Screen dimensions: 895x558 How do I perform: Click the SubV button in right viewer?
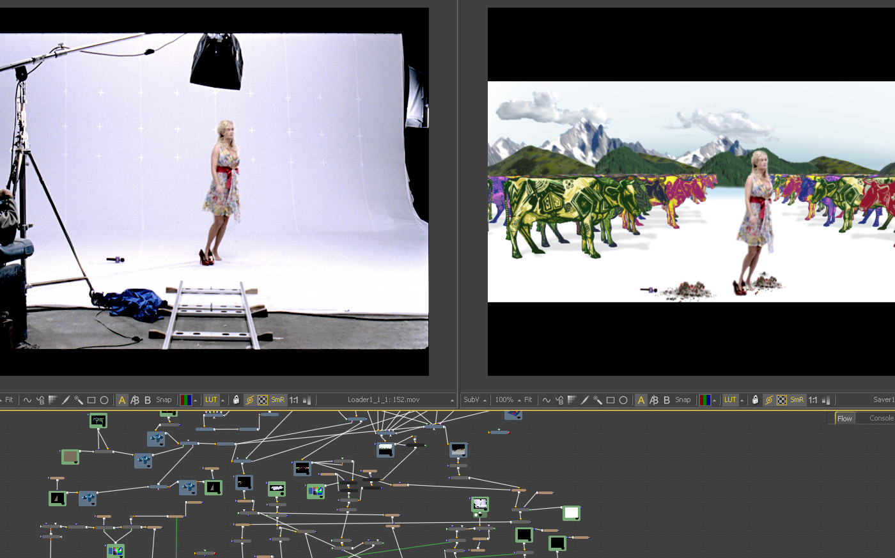pyautogui.click(x=471, y=400)
